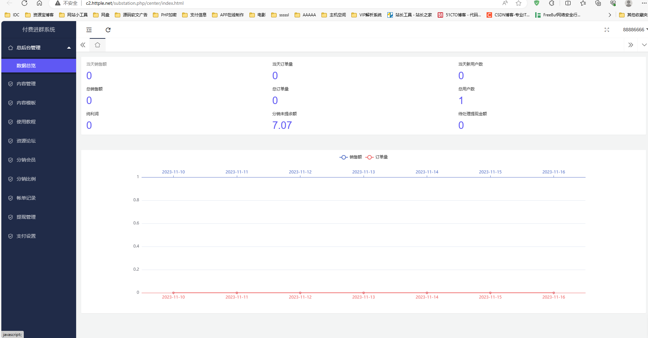Viewport: 648px width, 338px height.
Task: Open the FreeBuf网络安全行 bookmark
Action: (558, 15)
